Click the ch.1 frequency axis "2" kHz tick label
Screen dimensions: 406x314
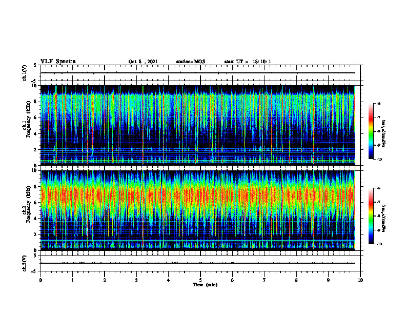(35, 149)
